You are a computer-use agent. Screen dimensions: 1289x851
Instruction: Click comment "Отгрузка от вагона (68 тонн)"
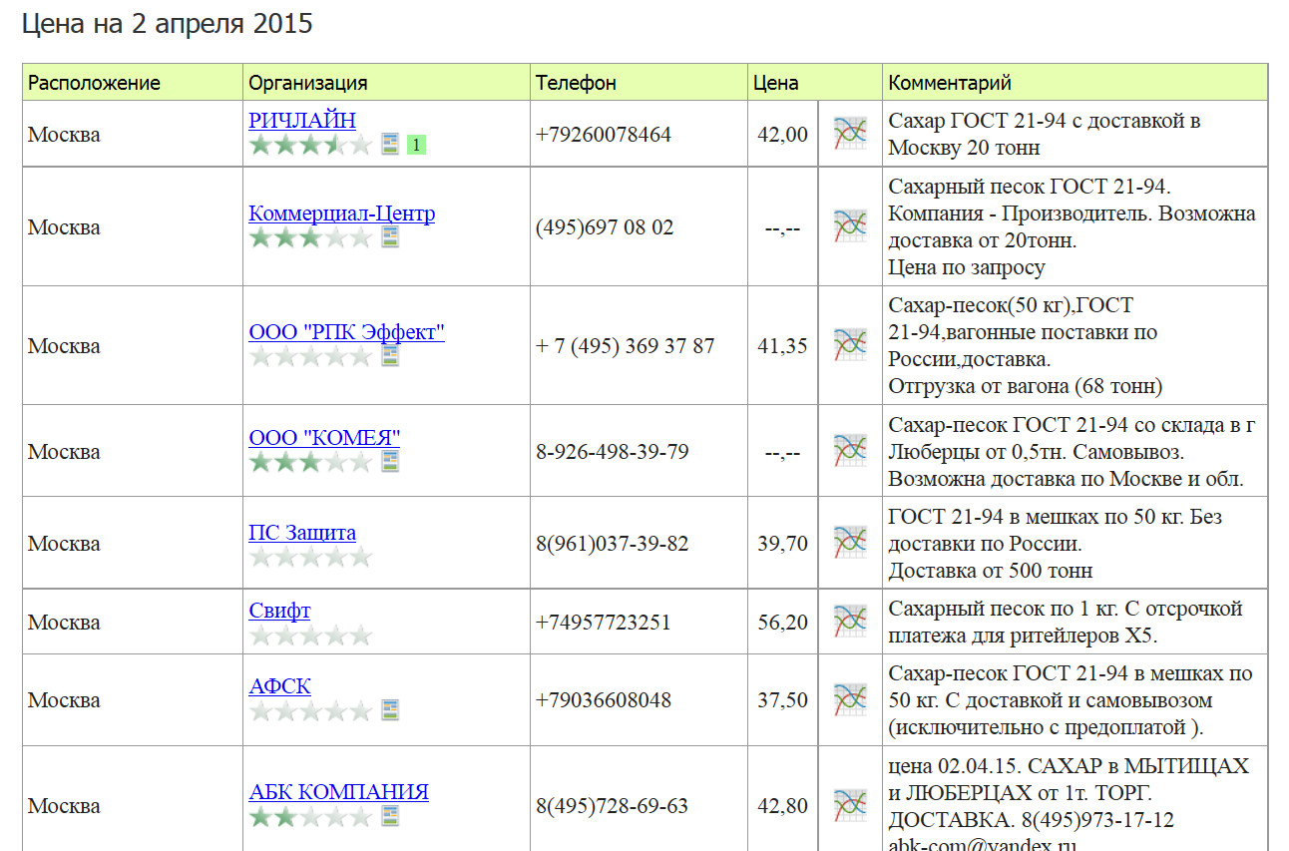click(1026, 385)
